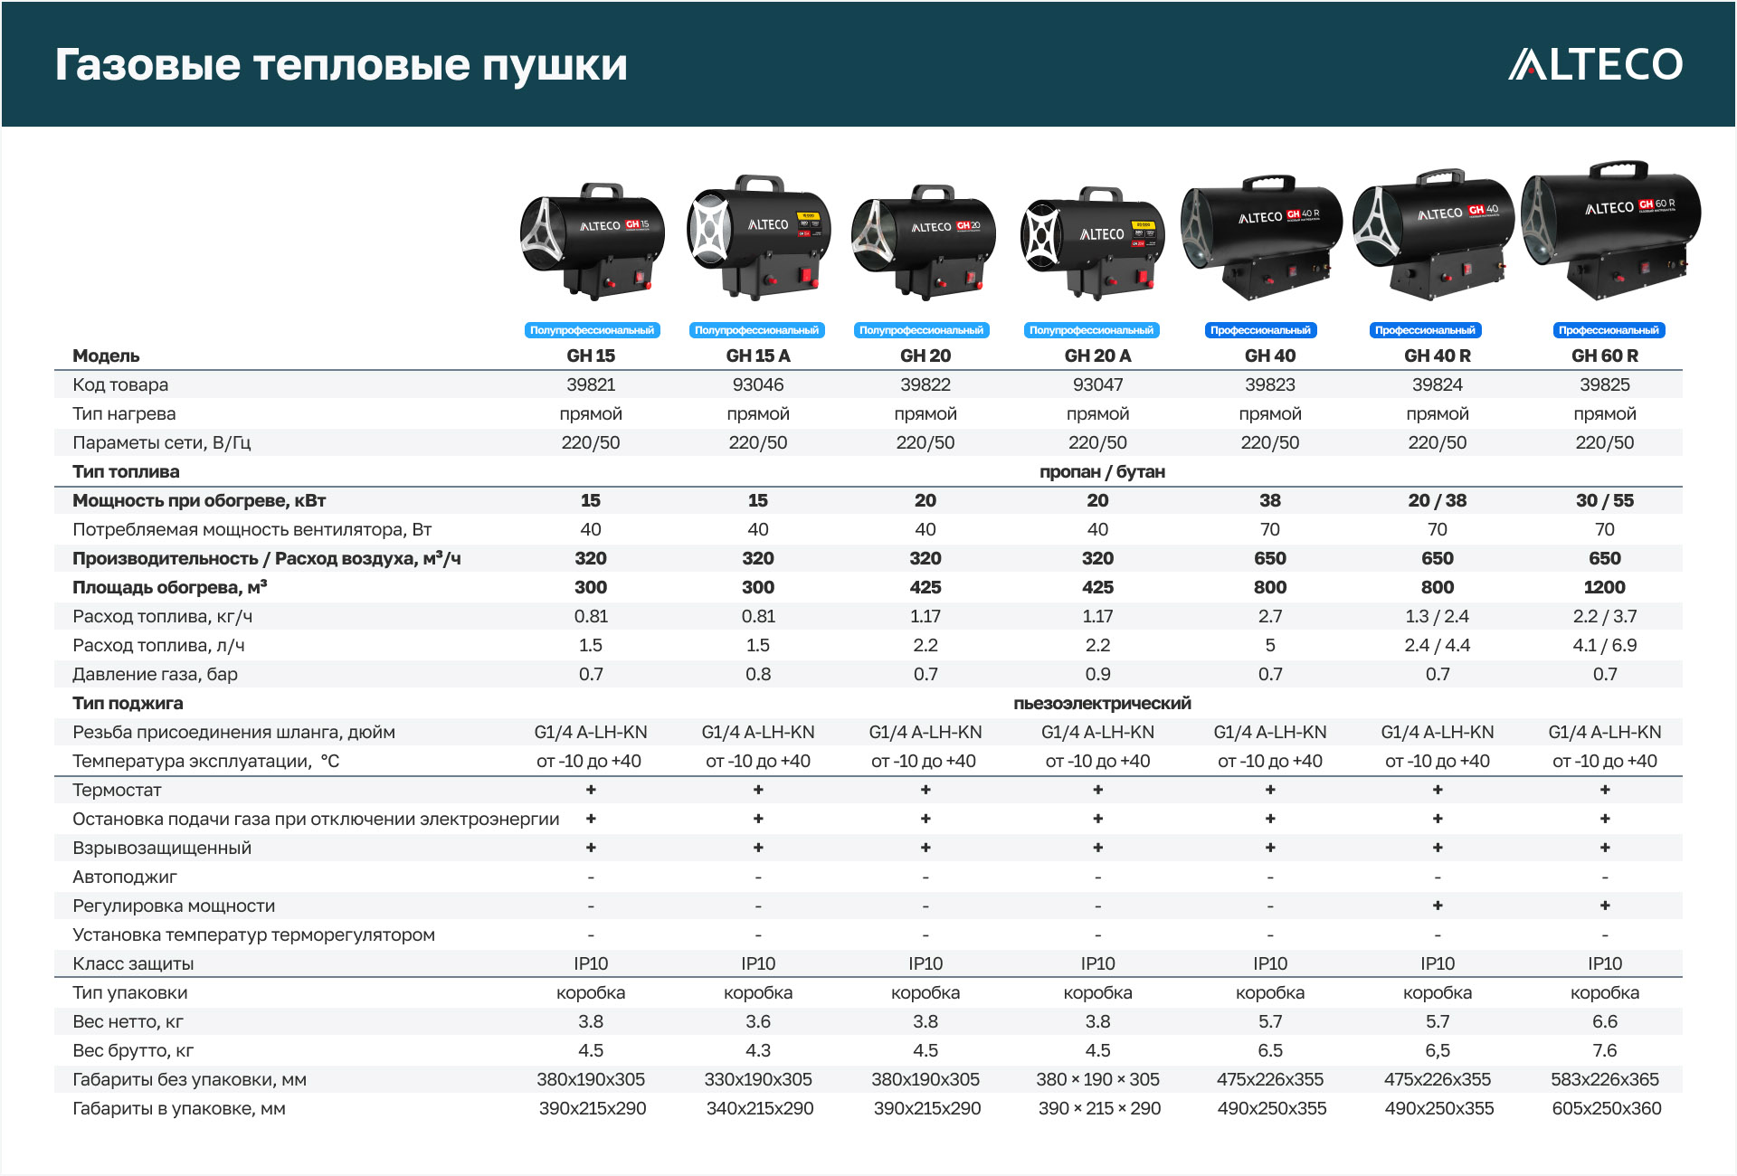Click the GH 60 R heater product image
This screenshot has height=1176, width=1737.
pyautogui.click(x=1610, y=231)
